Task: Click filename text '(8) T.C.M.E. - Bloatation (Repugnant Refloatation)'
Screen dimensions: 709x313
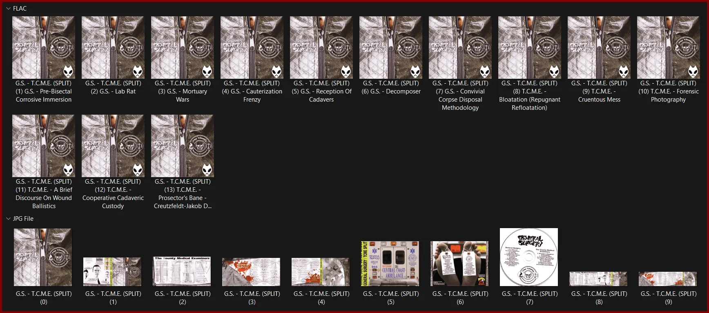Action: tap(530, 100)
